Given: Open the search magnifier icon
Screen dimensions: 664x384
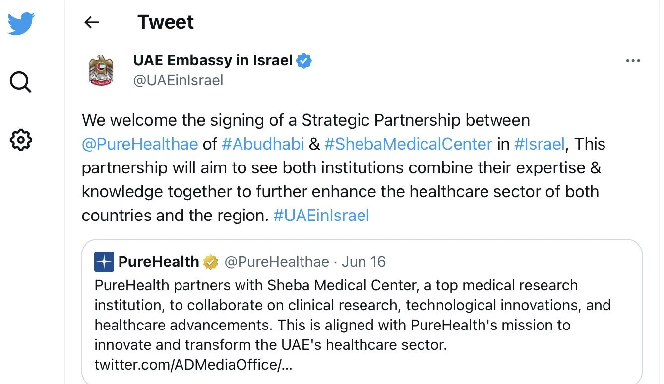Looking at the screenshot, I should (21, 82).
